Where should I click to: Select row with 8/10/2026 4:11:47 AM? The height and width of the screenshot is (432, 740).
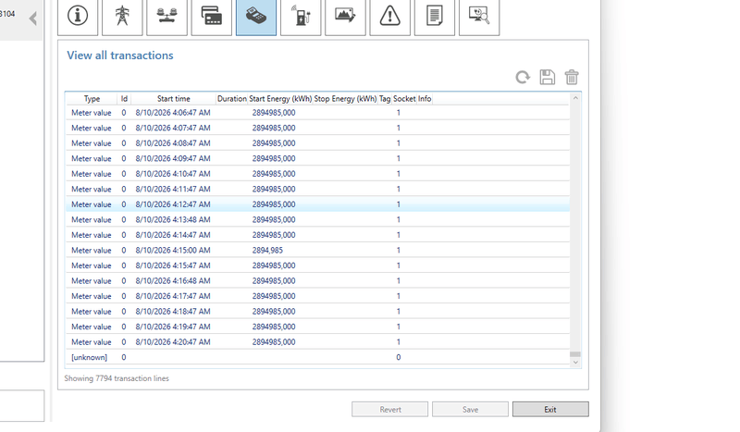[x=317, y=189]
